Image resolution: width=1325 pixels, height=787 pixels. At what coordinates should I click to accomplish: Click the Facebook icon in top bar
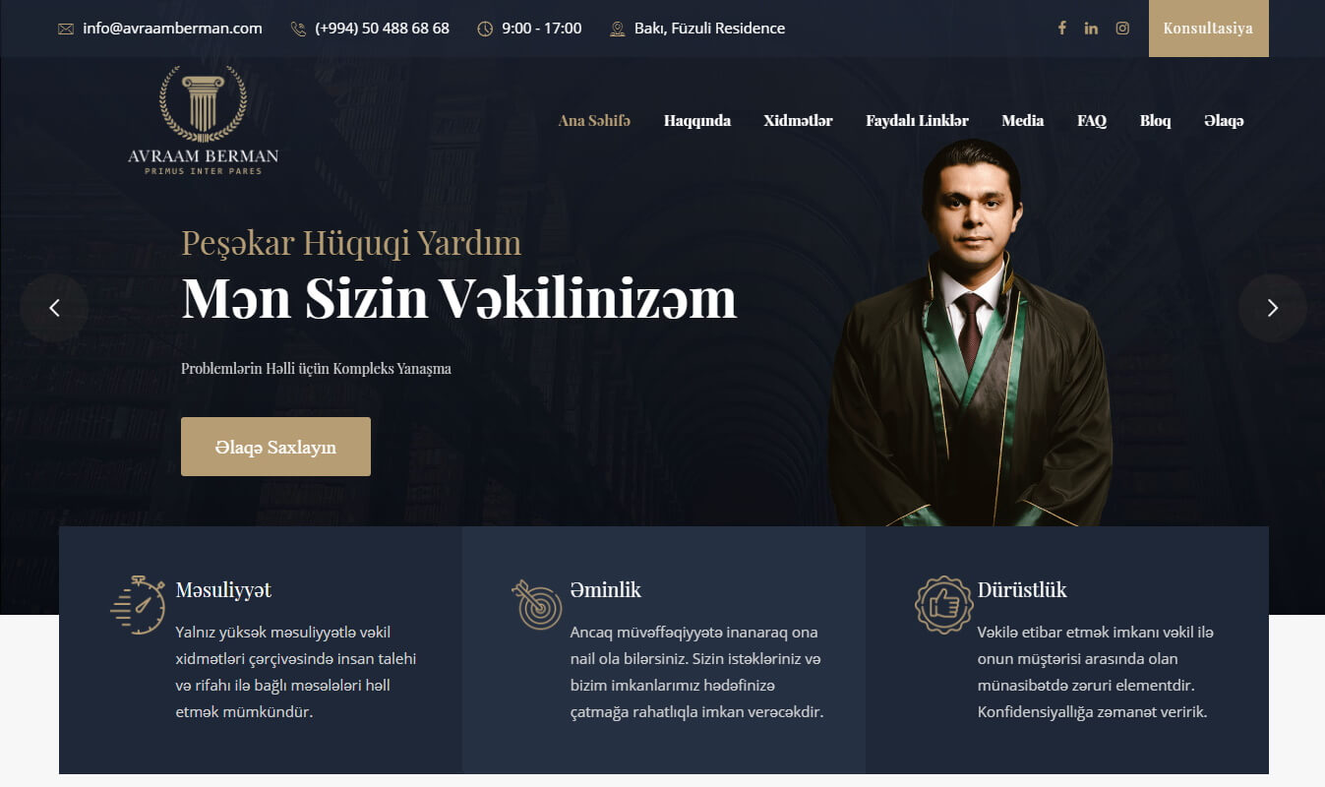(x=1061, y=29)
